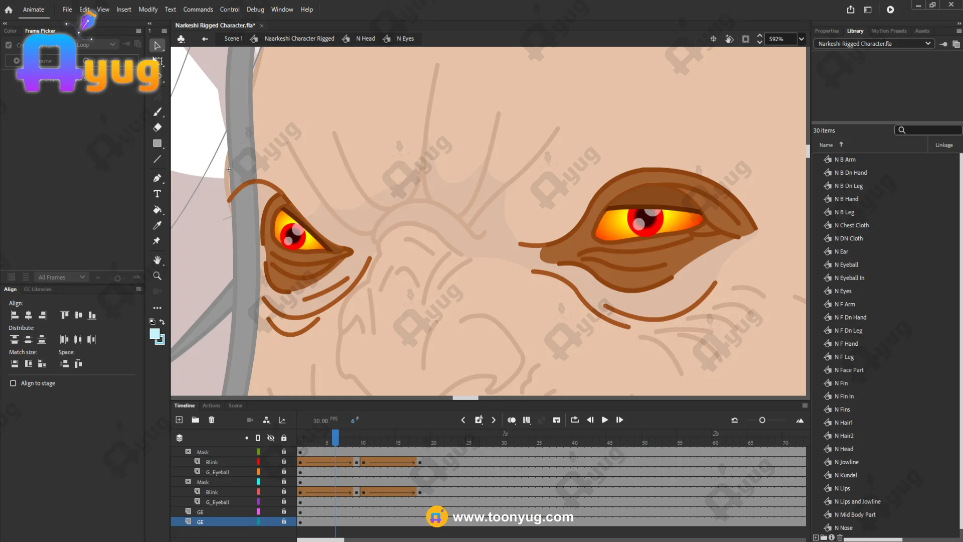The width and height of the screenshot is (963, 542).
Task: Switch to the Properties tab
Action: click(827, 31)
